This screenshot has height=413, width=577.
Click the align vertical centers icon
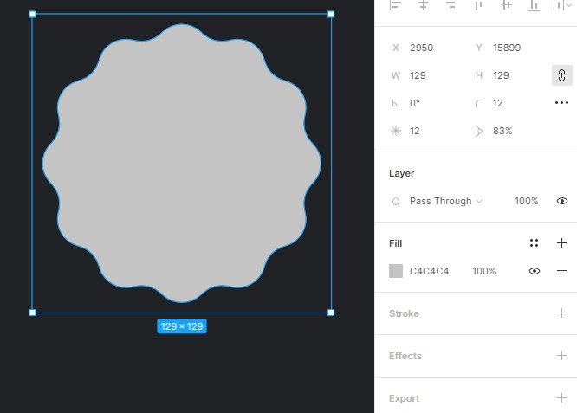[x=507, y=5]
